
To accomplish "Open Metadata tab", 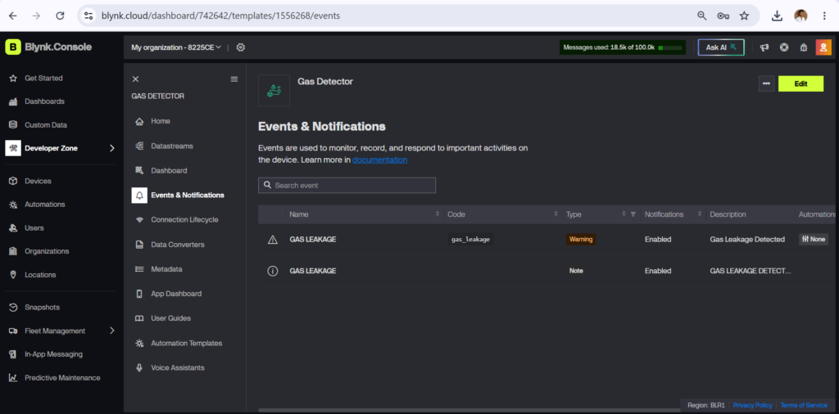I will point(166,269).
